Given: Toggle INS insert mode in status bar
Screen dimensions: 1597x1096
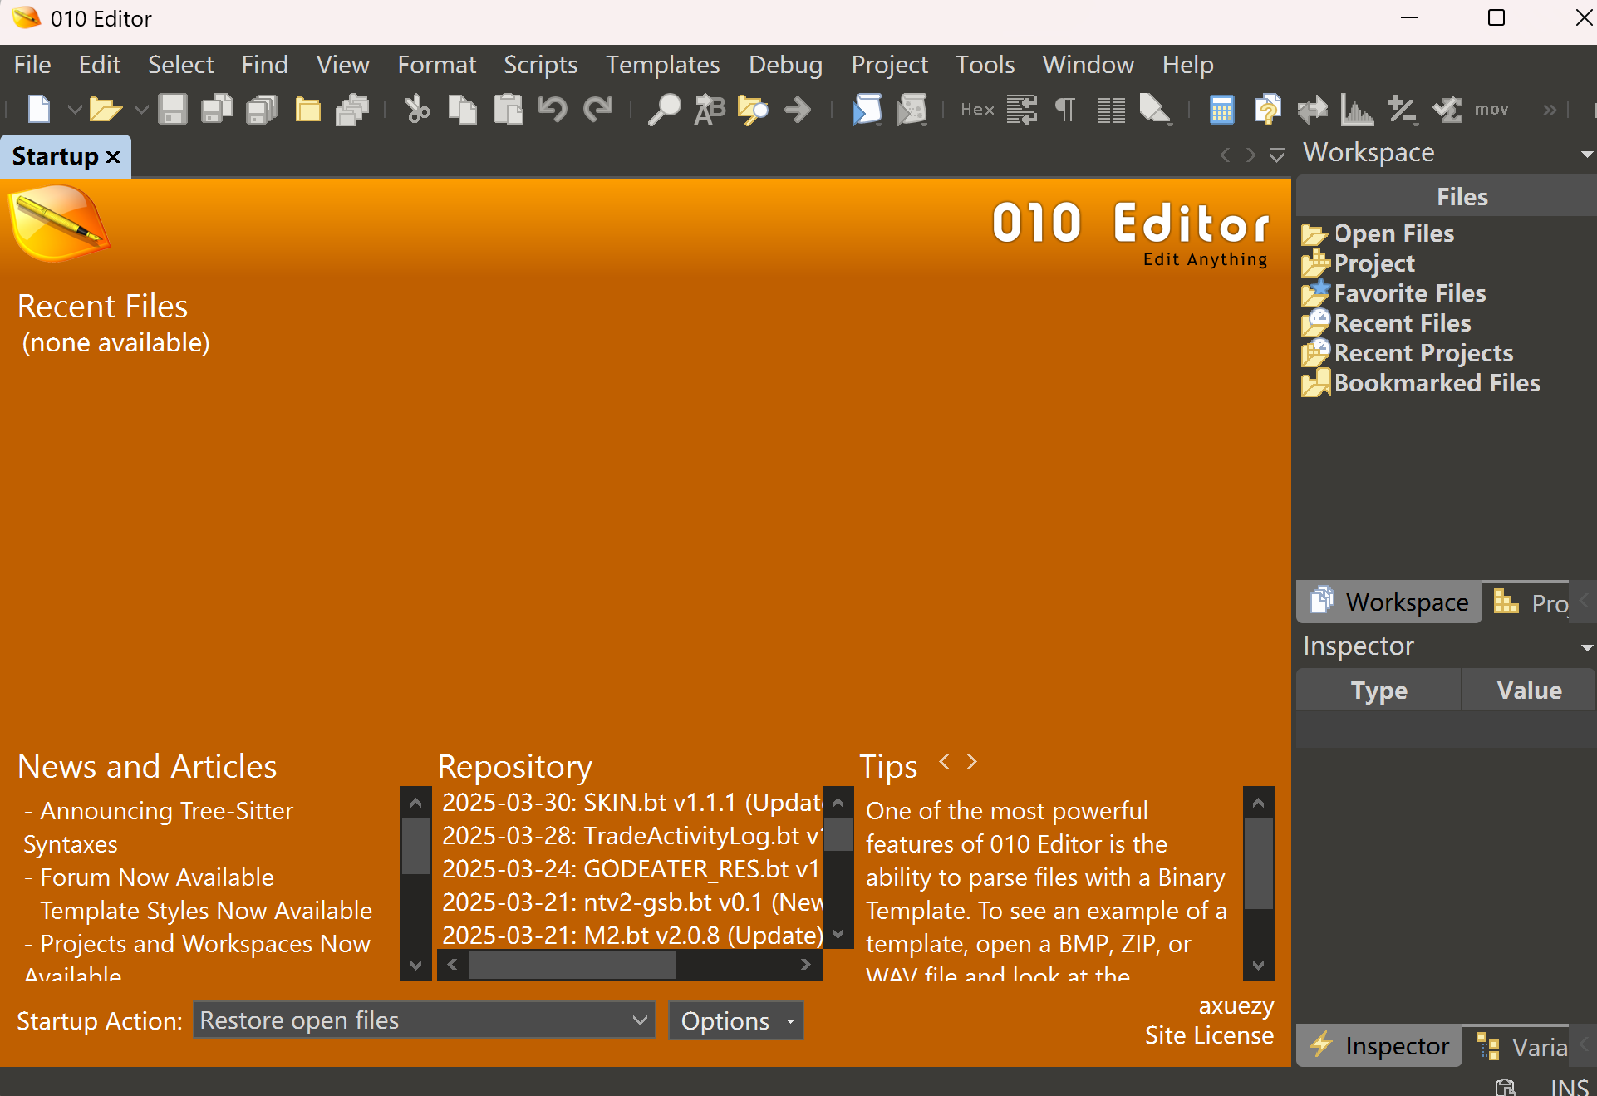Looking at the screenshot, I should coord(1569,1086).
